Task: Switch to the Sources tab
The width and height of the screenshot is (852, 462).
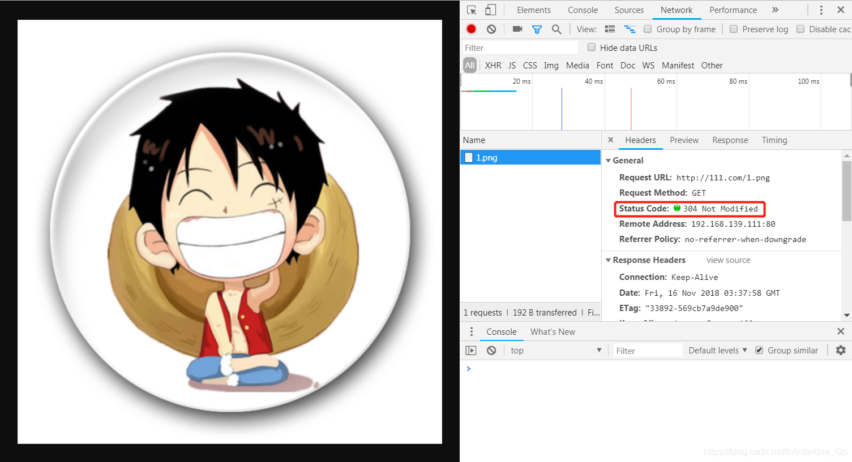Action: click(629, 10)
